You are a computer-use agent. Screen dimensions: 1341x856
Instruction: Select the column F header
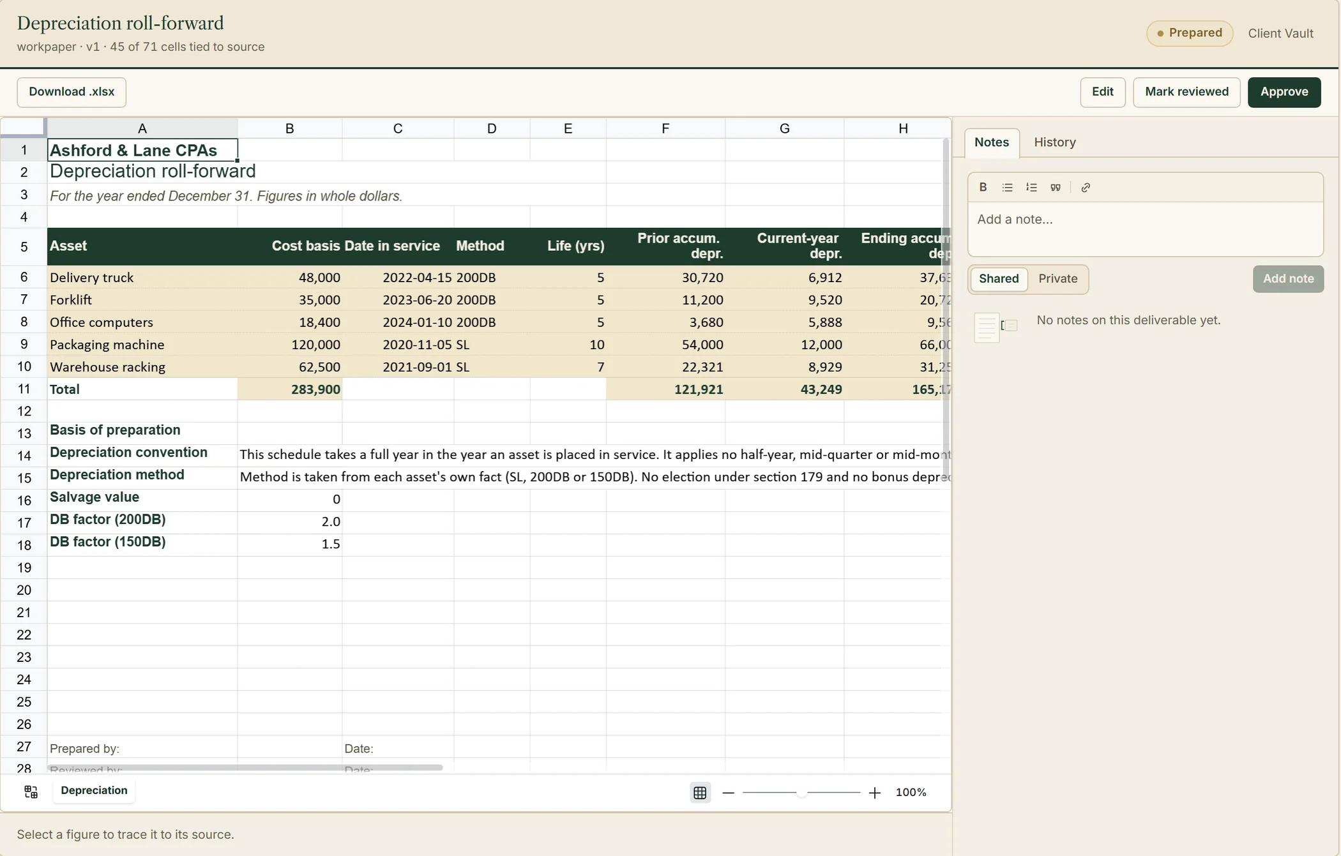[x=665, y=128]
